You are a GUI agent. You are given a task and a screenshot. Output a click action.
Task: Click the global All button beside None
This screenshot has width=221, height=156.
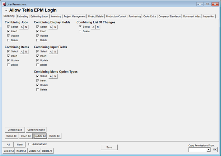8,145
